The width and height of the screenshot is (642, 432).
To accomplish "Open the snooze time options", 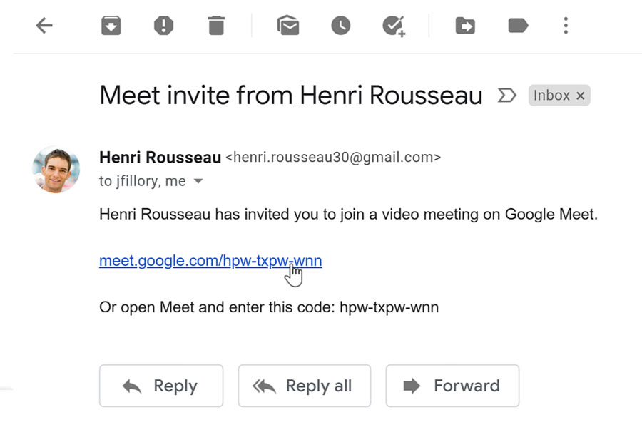I will coord(340,25).
